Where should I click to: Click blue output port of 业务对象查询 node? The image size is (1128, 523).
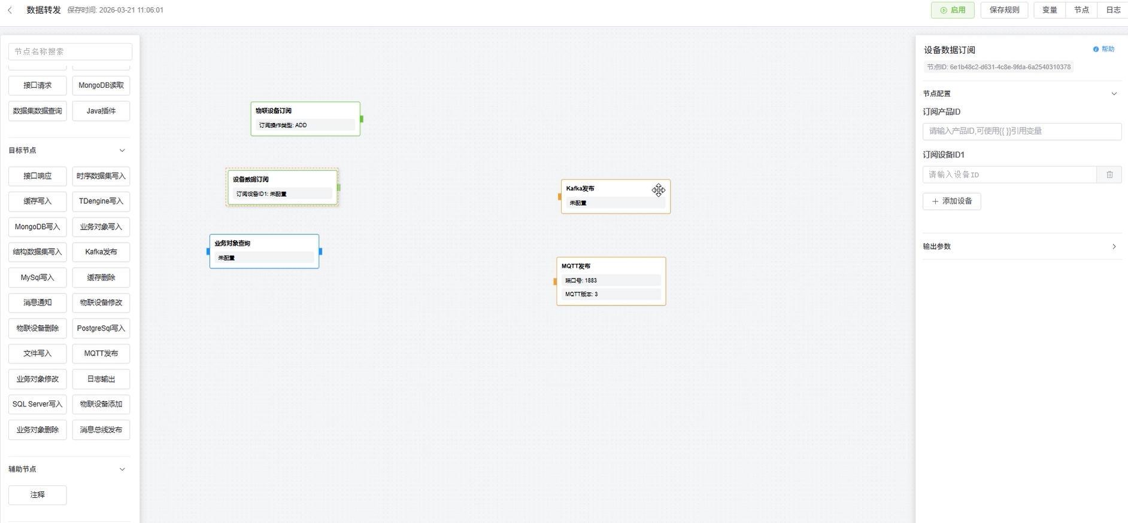(320, 252)
